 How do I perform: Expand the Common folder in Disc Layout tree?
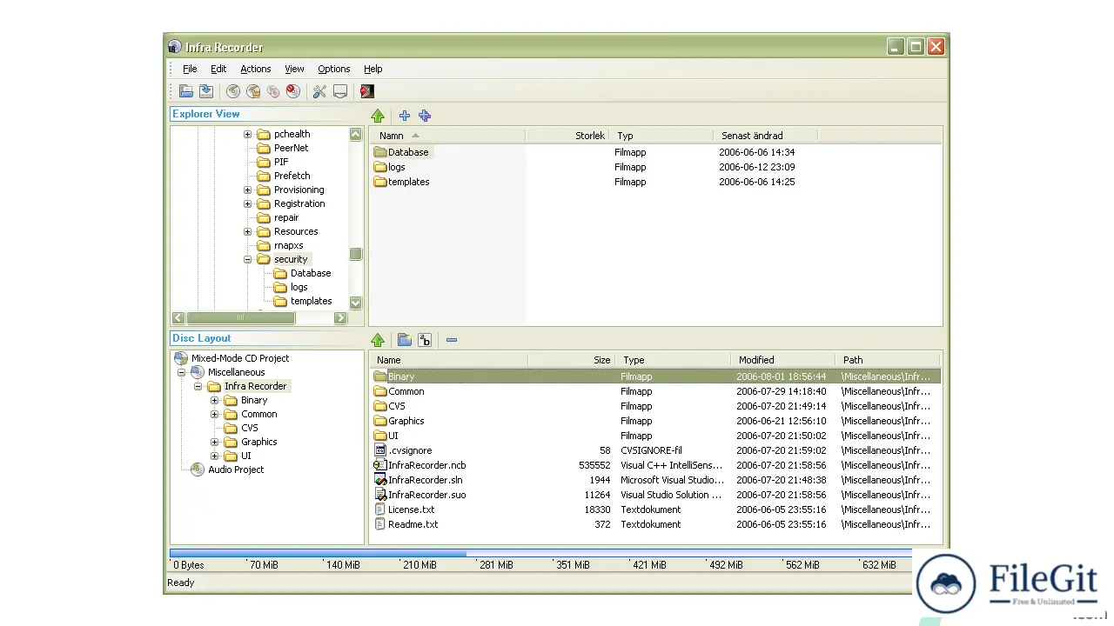pyautogui.click(x=214, y=414)
